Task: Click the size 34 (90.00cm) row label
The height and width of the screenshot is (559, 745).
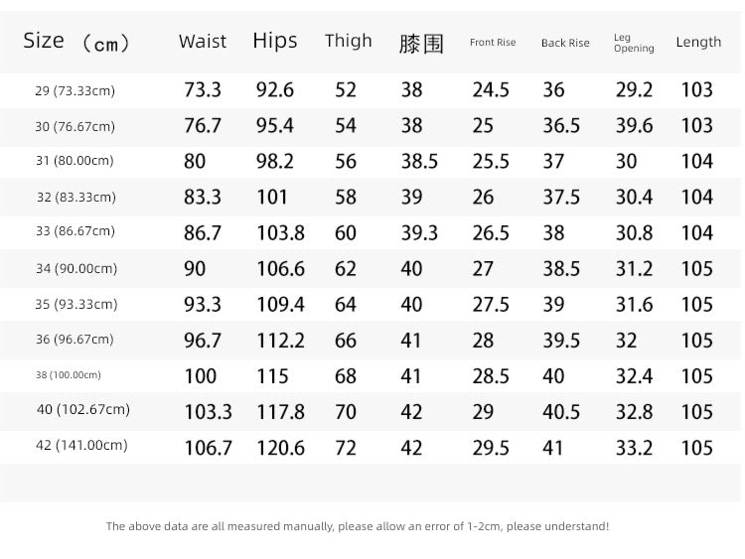Action: point(76,268)
